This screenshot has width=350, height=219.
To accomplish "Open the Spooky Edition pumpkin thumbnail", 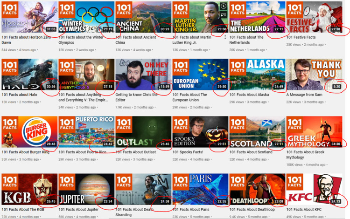I will tap(200, 132).
